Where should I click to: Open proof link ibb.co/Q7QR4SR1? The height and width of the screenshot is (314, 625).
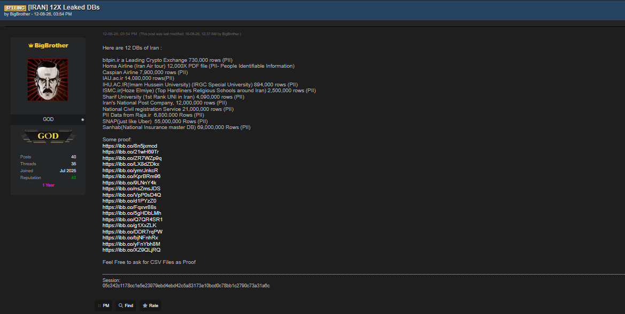click(133, 220)
